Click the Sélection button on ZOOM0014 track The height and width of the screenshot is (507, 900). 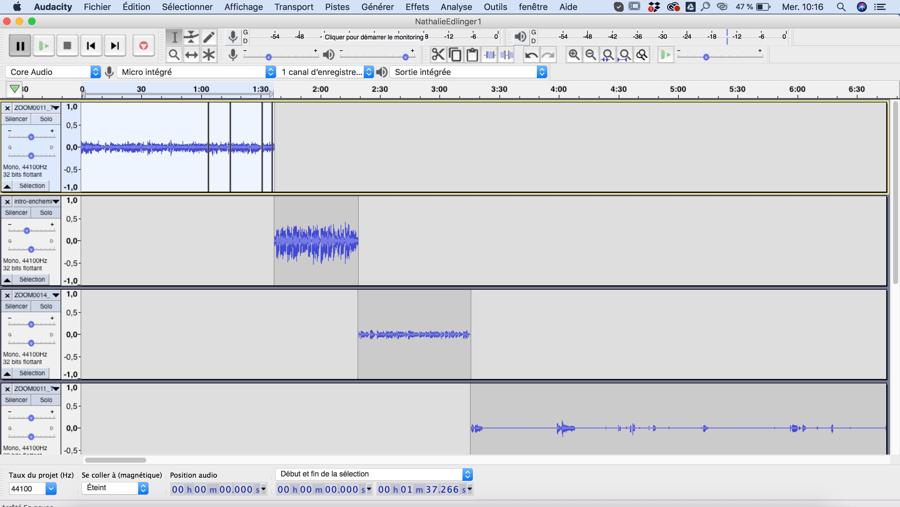click(x=32, y=373)
